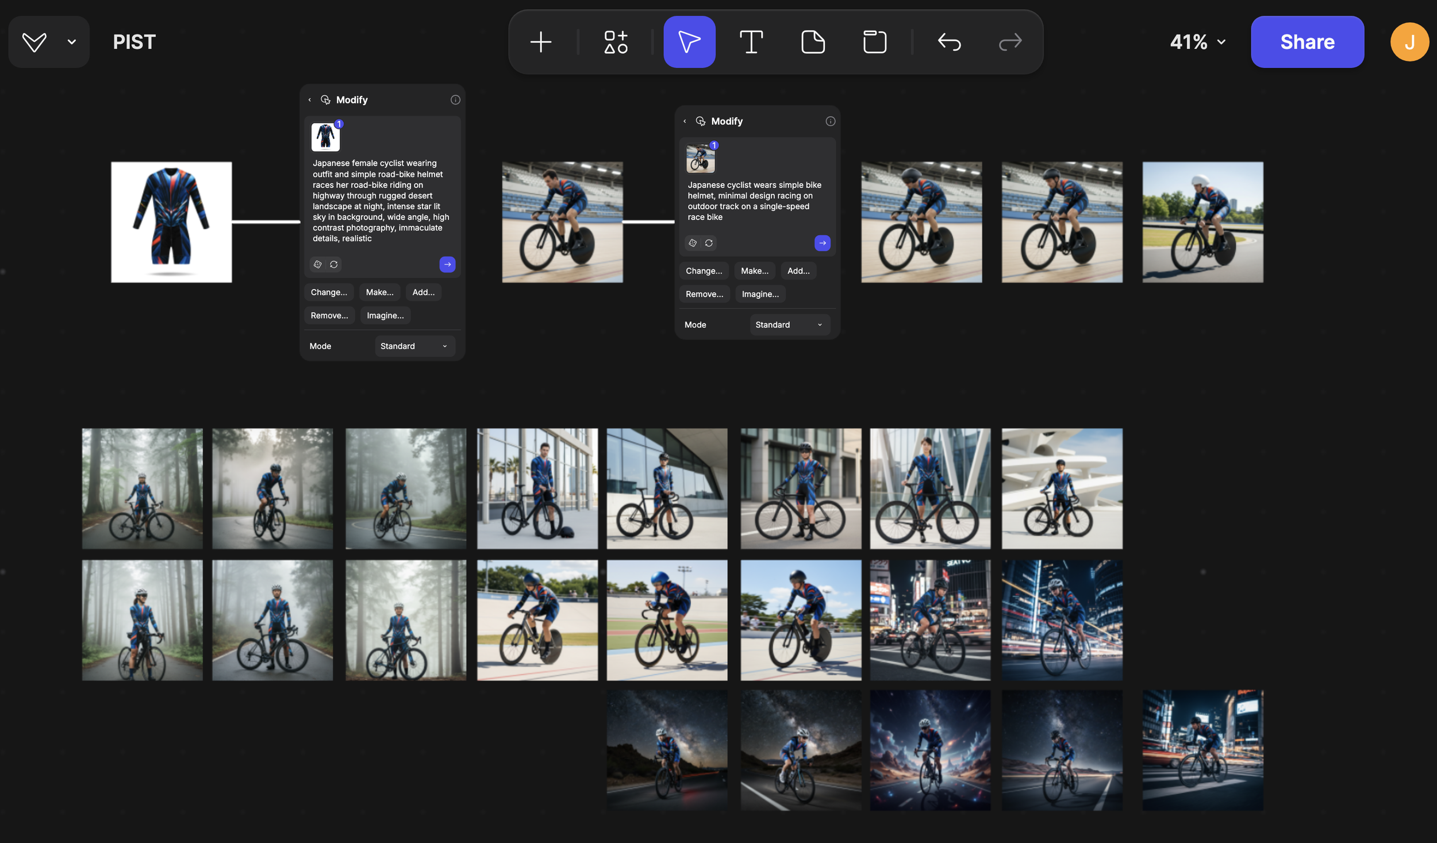Open Mode dropdown in the female cyclist panel

click(415, 347)
